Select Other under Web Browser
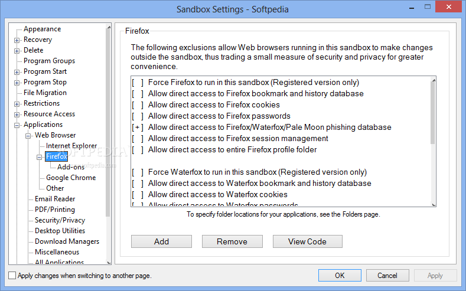The image size is (466, 291). coord(55,188)
